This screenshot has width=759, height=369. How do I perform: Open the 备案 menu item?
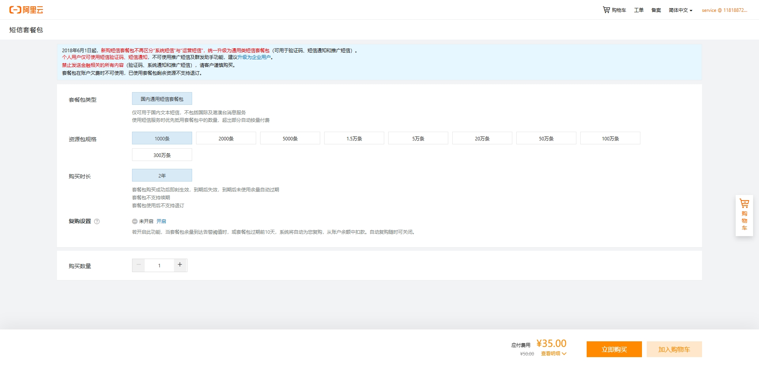tap(656, 10)
